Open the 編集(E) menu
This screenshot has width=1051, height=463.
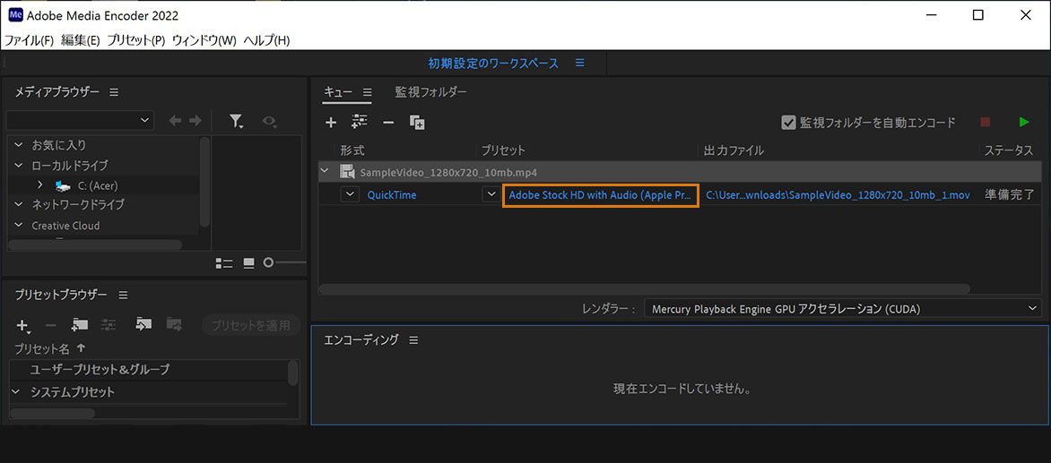click(81, 40)
